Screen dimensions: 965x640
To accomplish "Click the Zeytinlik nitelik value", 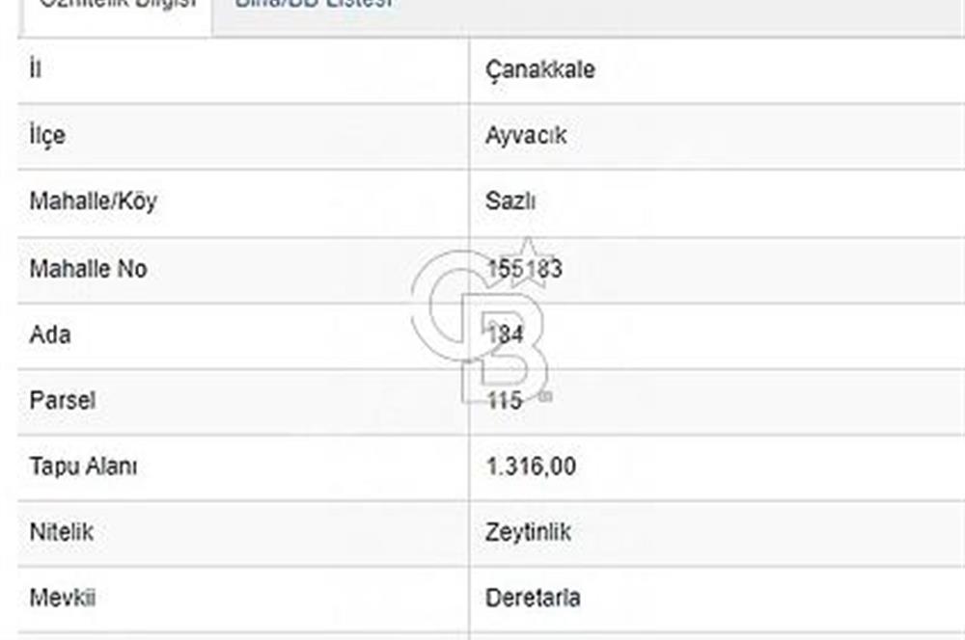I will pyautogui.click(x=528, y=532).
